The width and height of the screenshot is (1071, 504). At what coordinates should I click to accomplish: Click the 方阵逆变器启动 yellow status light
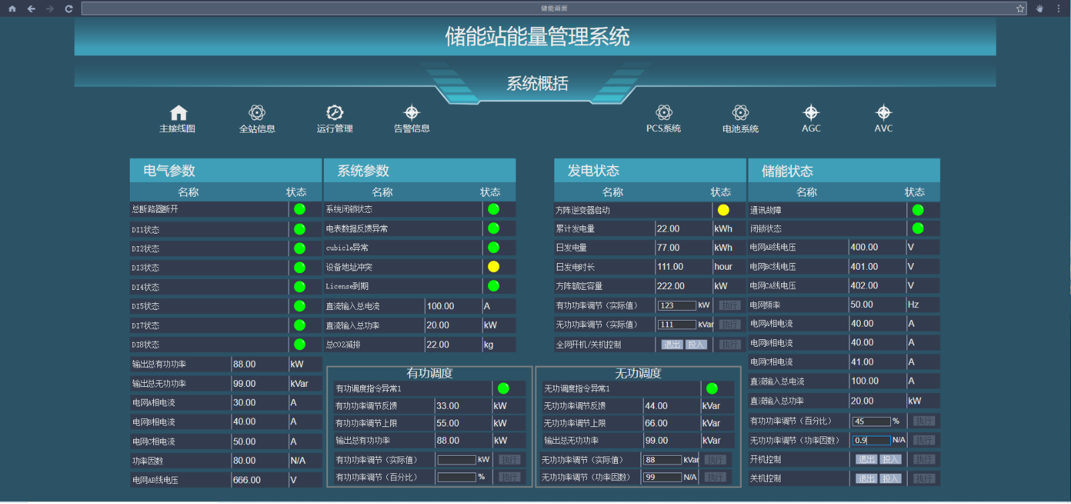(724, 210)
